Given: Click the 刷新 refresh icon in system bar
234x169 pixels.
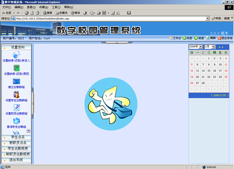Looking at the screenshot, I should pyautogui.click(x=208, y=38).
